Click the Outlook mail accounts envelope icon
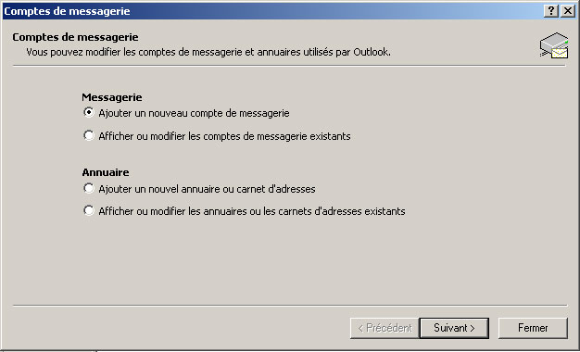580x352 pixels. point(554,45)
